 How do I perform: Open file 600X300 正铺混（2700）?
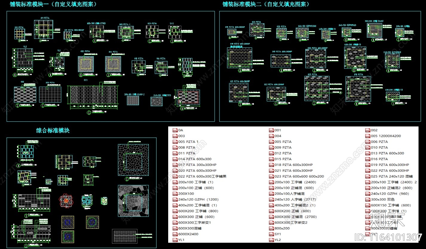(x=293, y=217)
